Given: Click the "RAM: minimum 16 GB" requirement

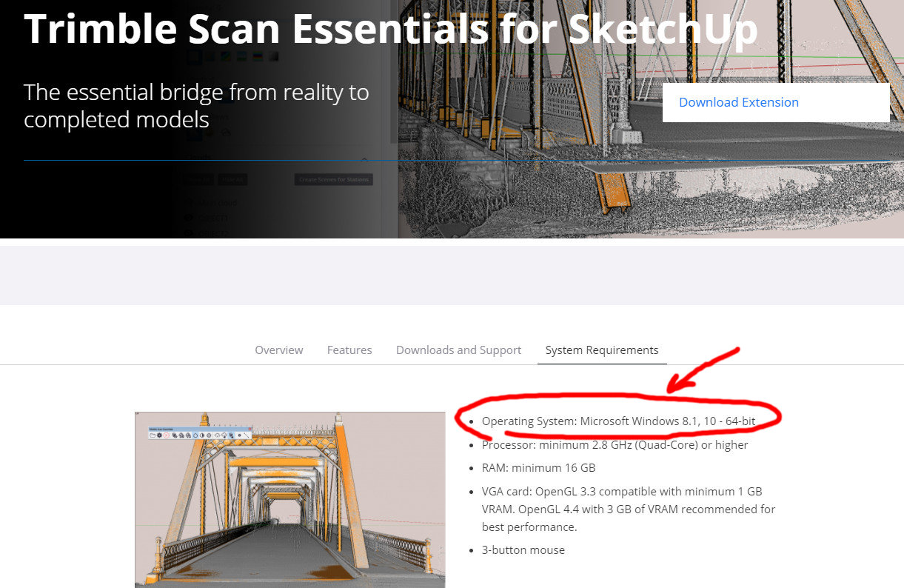Looking at the screenshot, I should click(x=538, y=468).
